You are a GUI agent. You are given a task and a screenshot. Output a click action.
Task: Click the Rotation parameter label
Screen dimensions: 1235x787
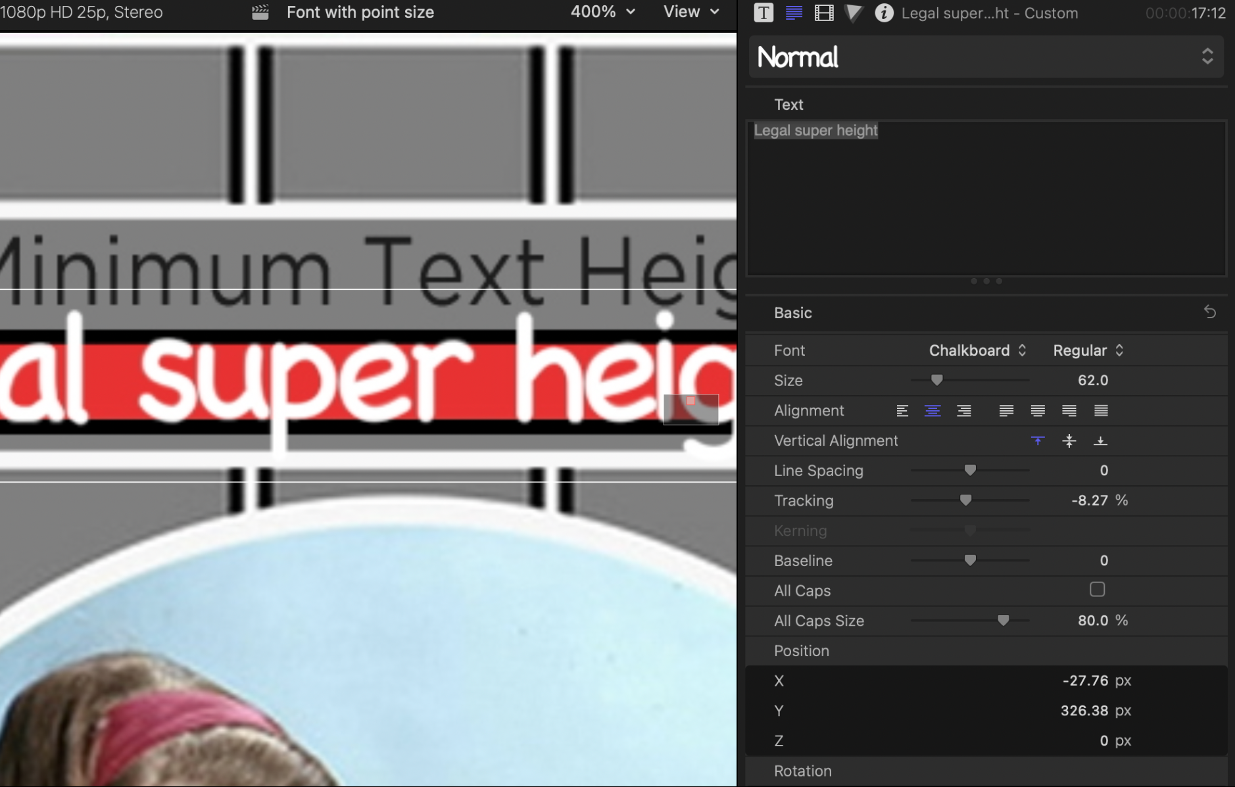coord(803,771)
